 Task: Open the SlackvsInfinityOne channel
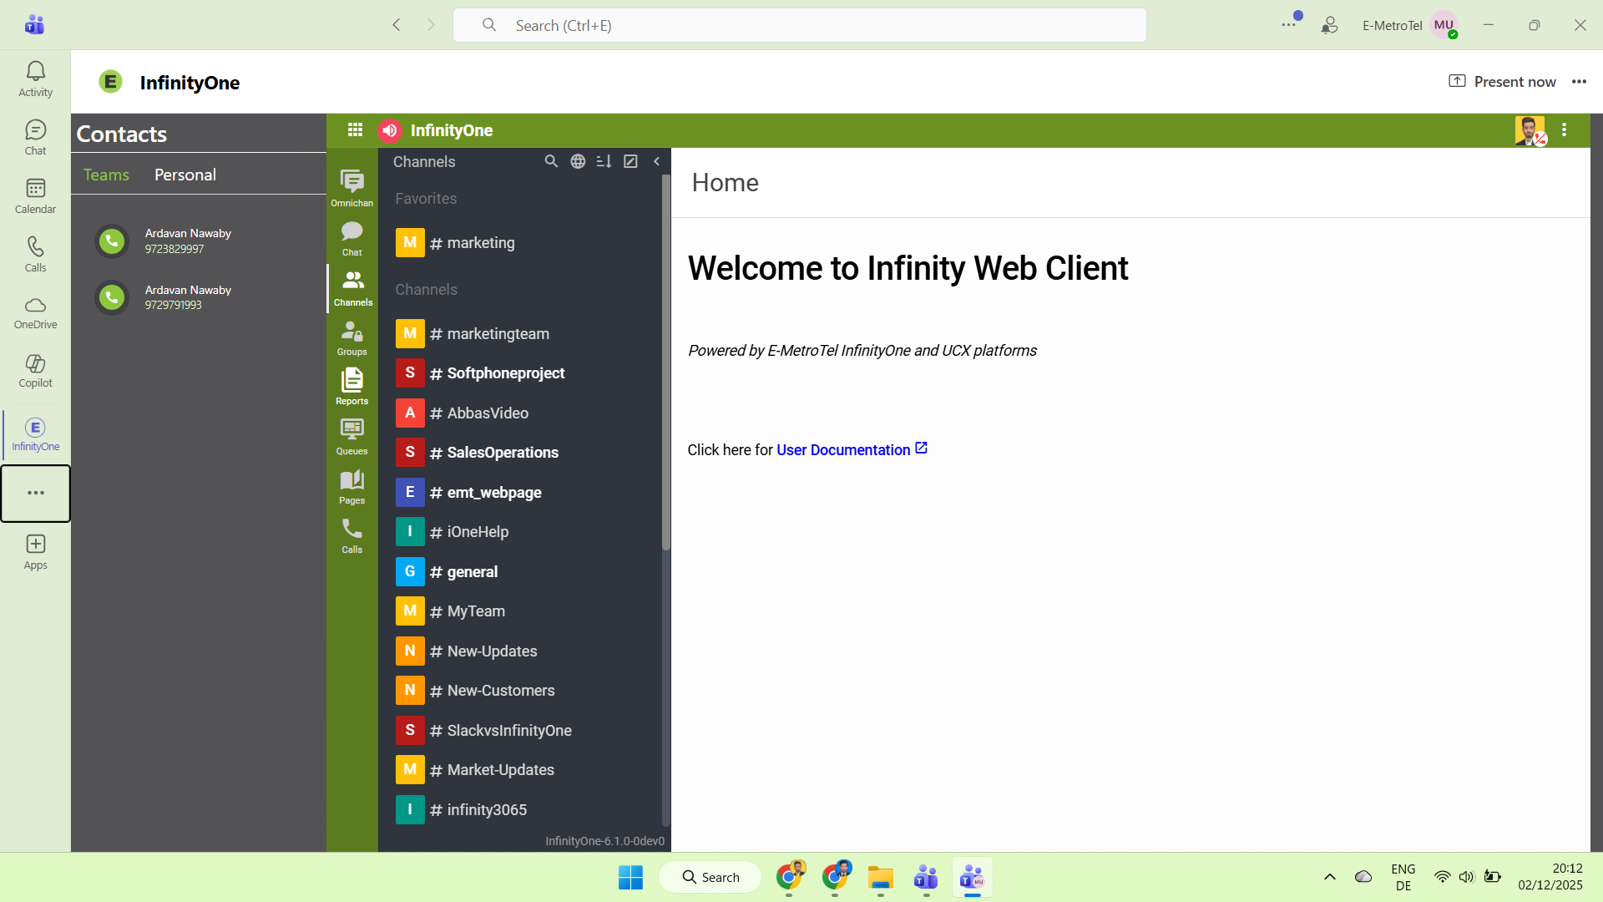coord(526,731)
